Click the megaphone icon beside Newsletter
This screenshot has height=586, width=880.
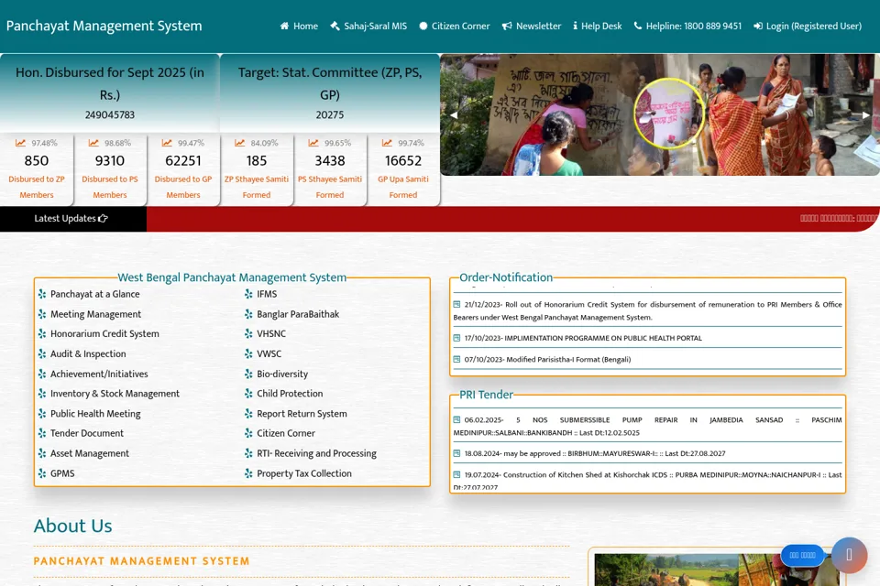click(507, 26)
